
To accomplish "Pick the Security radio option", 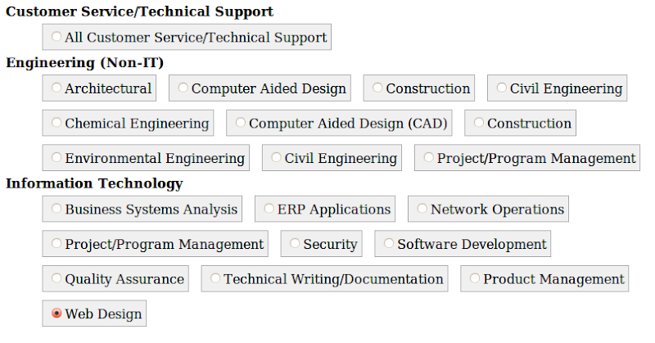I will [x=295, y=244].
